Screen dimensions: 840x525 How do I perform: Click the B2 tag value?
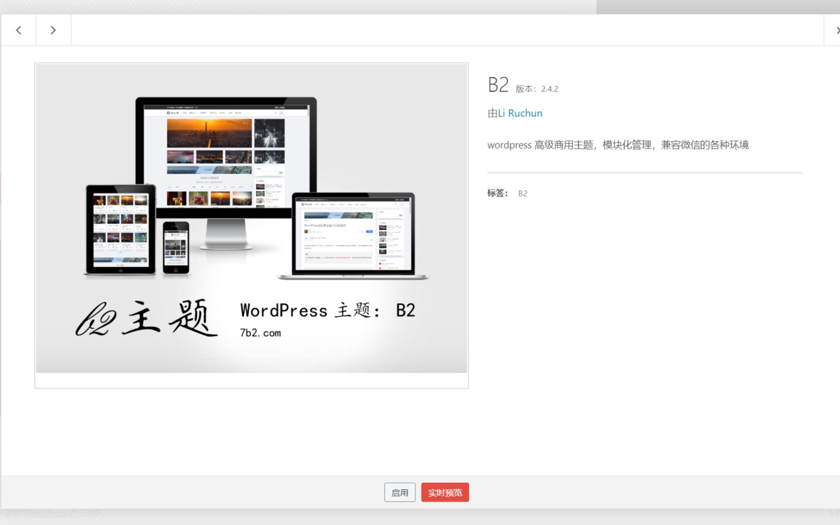click(x=523, y=193)
